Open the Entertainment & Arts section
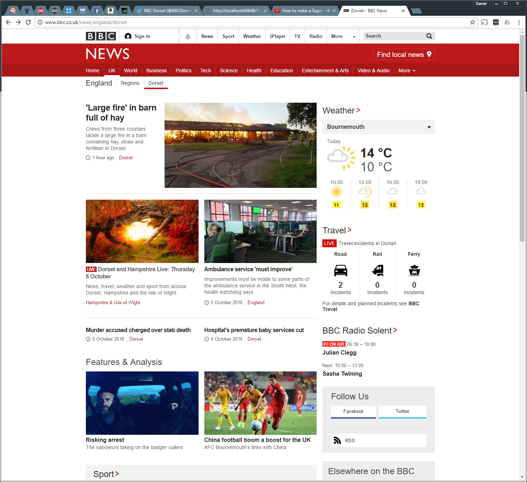The height and width of the screenshot is (482, 527). point(325,70)
